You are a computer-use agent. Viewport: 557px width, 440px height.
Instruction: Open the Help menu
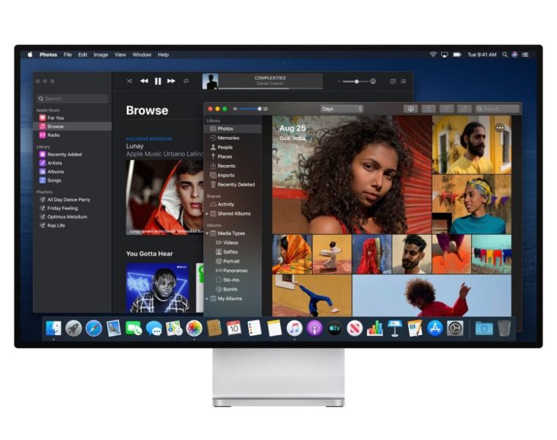pos(164,55)
